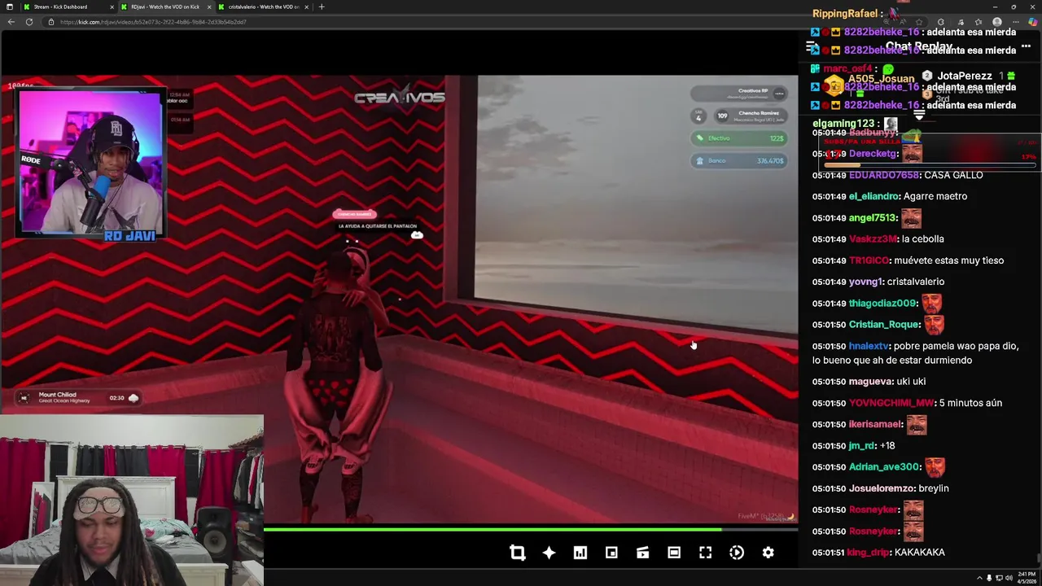Open user angel7513 in chat
This screenshot has width=1042, height=586.
click(872, 217)
